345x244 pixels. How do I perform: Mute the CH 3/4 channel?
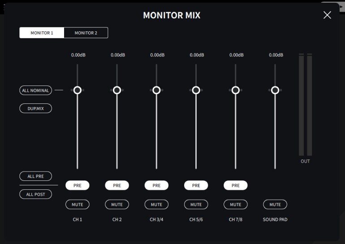pos(156,205)
